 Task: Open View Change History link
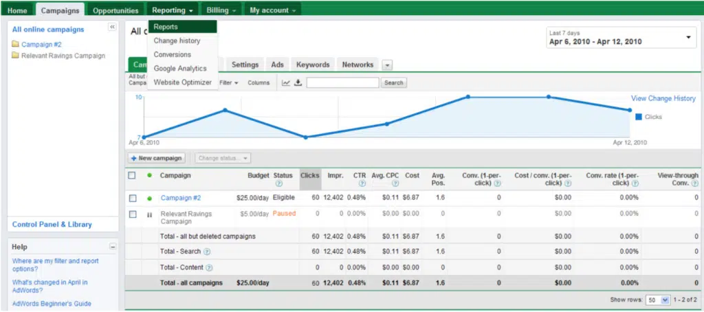click(x=663, y=98)
